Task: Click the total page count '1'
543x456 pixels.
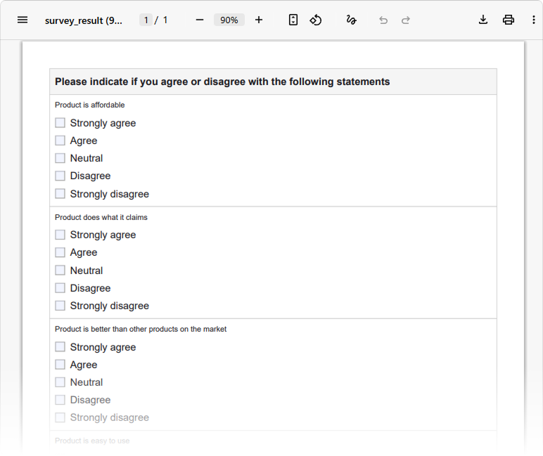Action: 165,20
